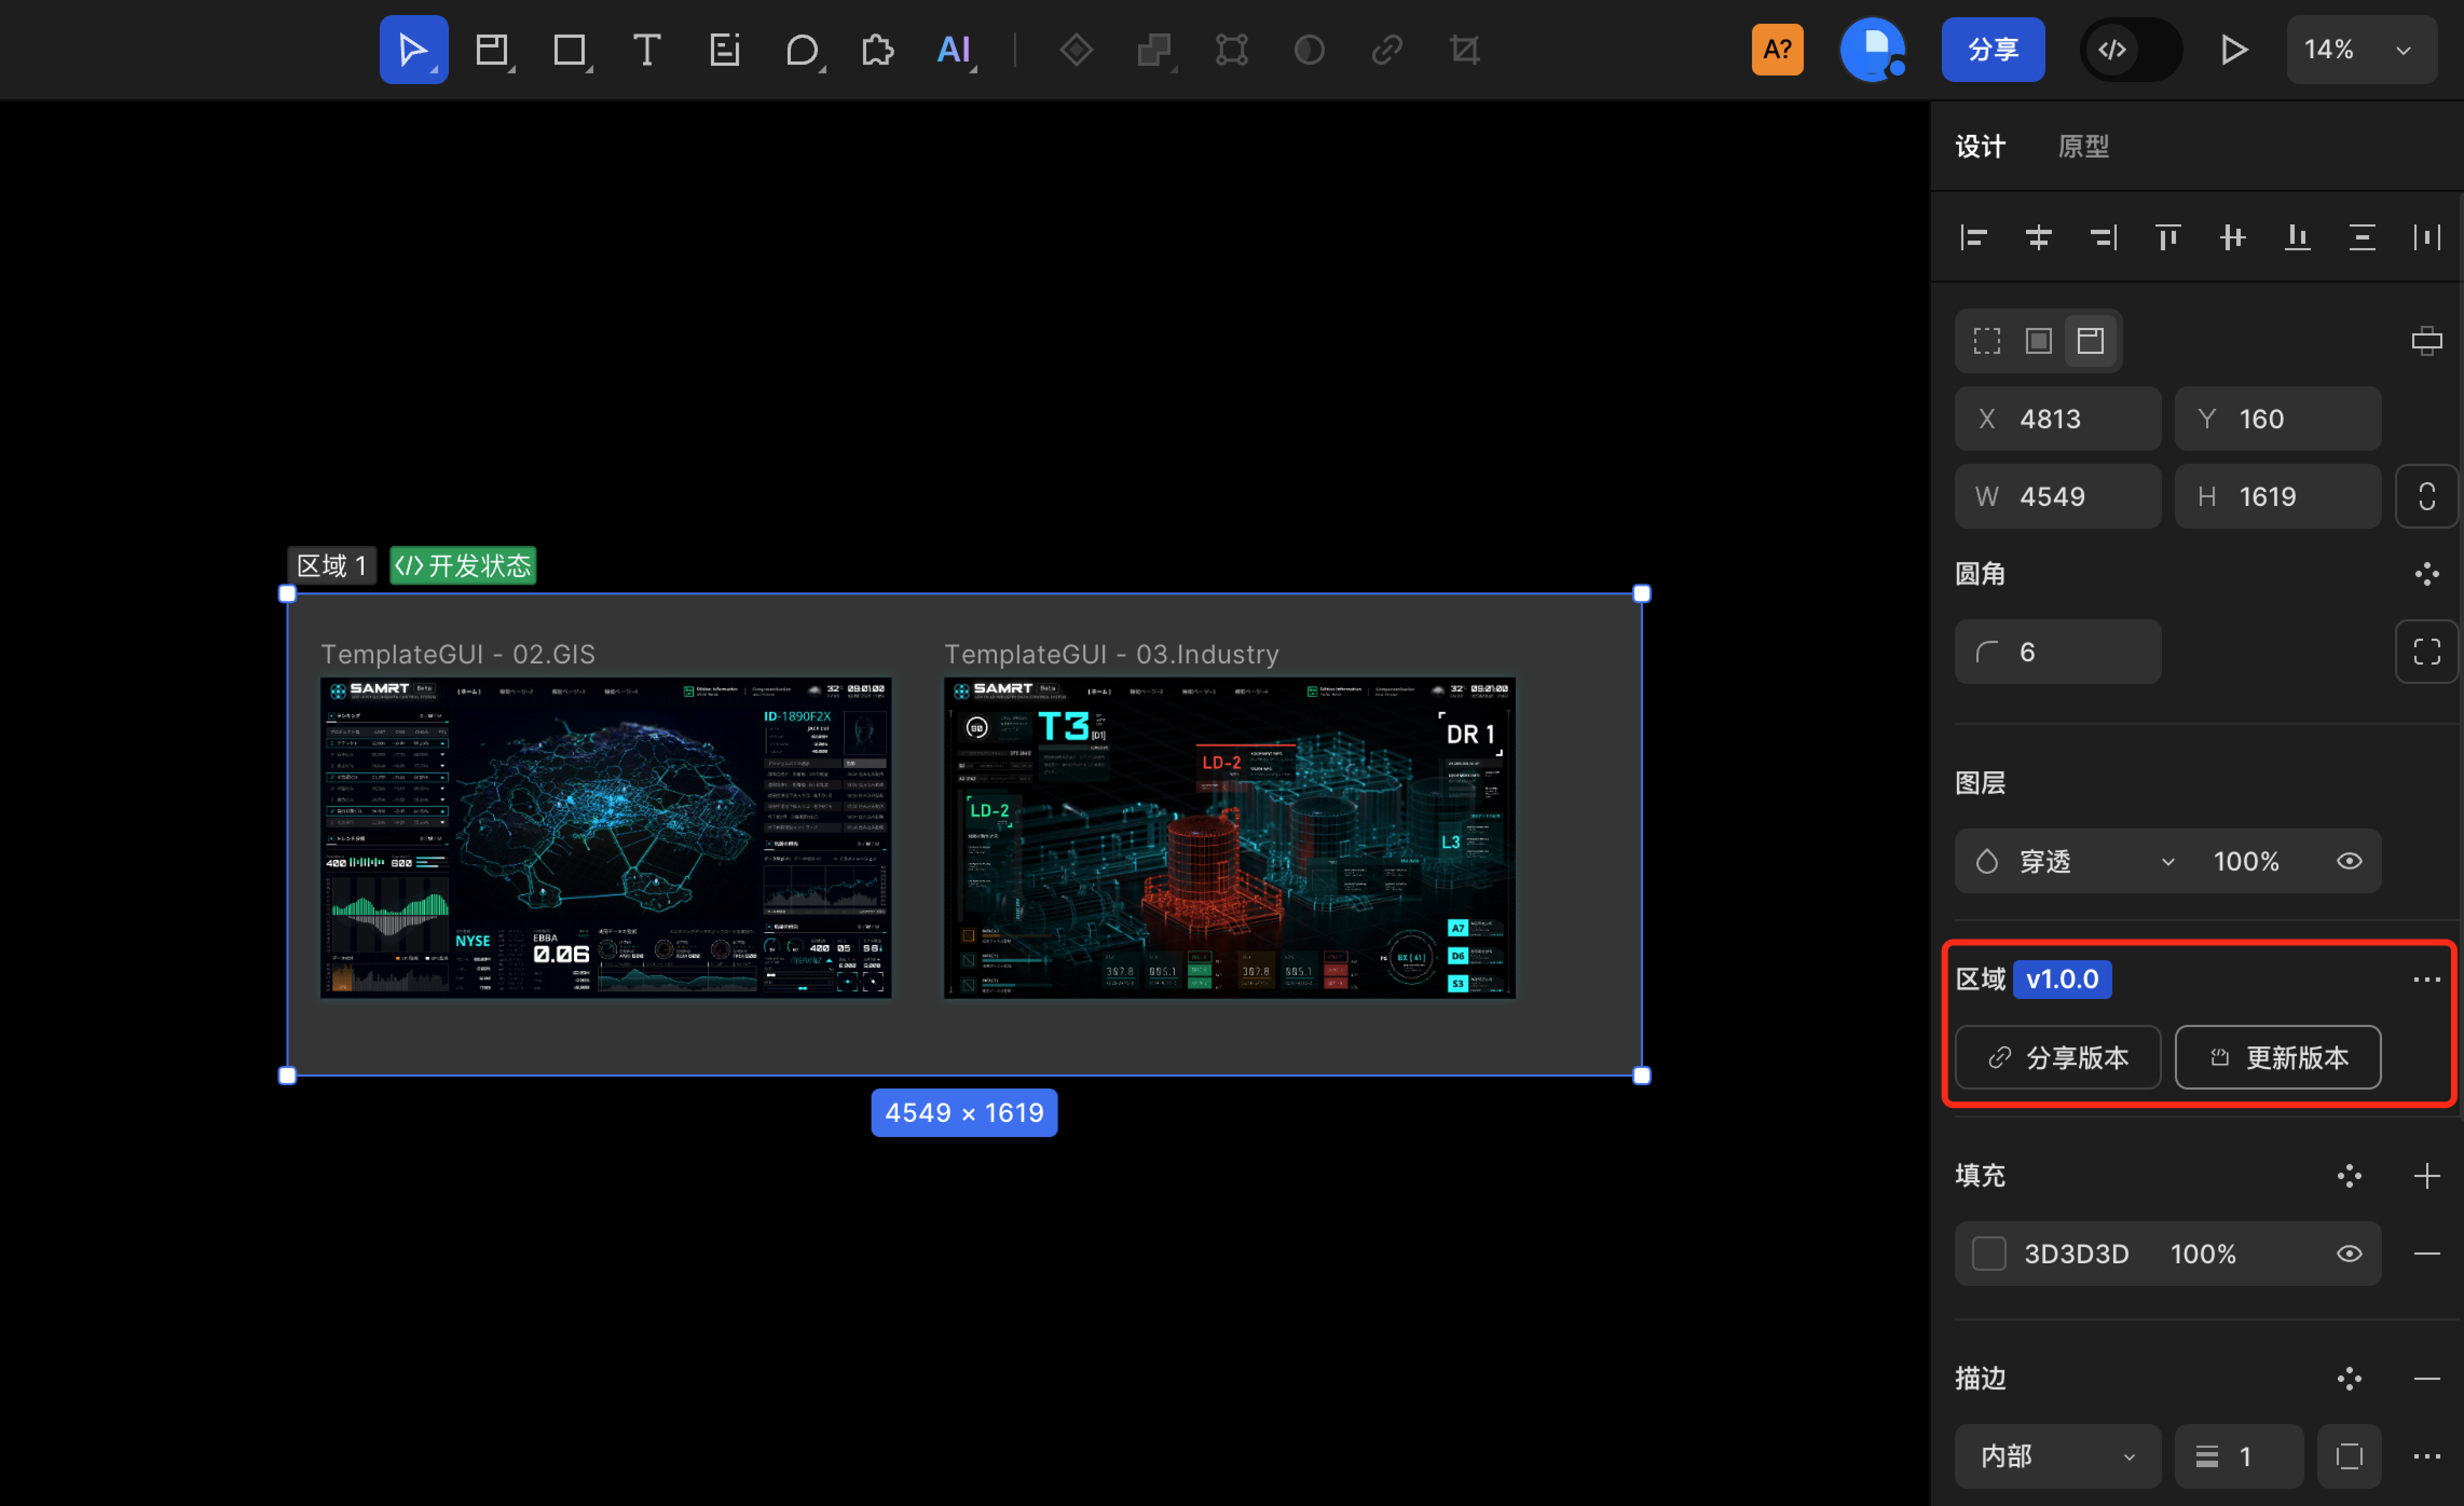Choose the frame container type
The image size is (2464, 1506).
tap(2039, 341)
